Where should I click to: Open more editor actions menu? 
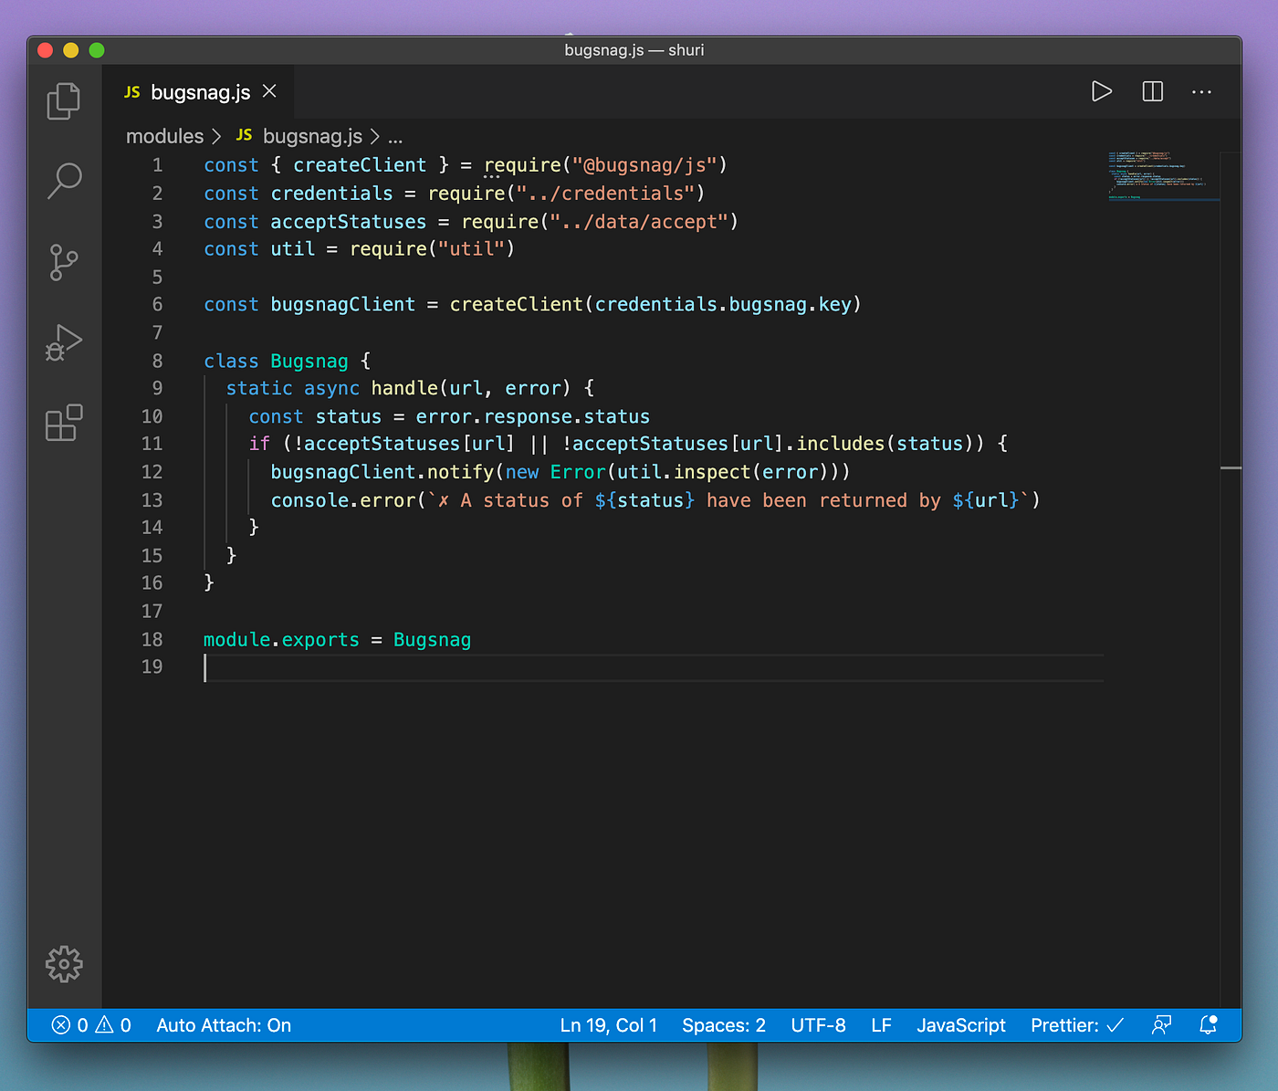click(x=1201, y=91)
